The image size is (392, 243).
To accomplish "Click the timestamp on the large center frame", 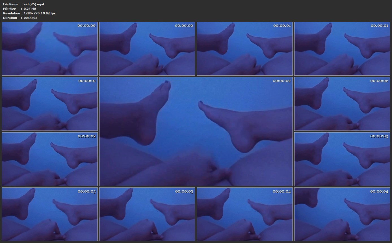I will click(281, 81).
